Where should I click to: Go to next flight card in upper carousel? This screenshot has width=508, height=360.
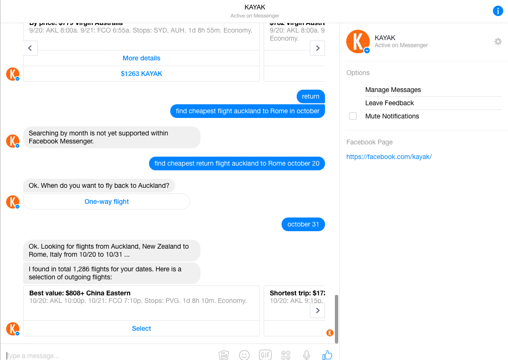pyautogui.click(x=317, y=48)
